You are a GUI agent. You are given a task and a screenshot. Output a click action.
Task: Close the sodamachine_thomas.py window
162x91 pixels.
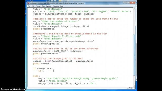[x=132, y=3]
